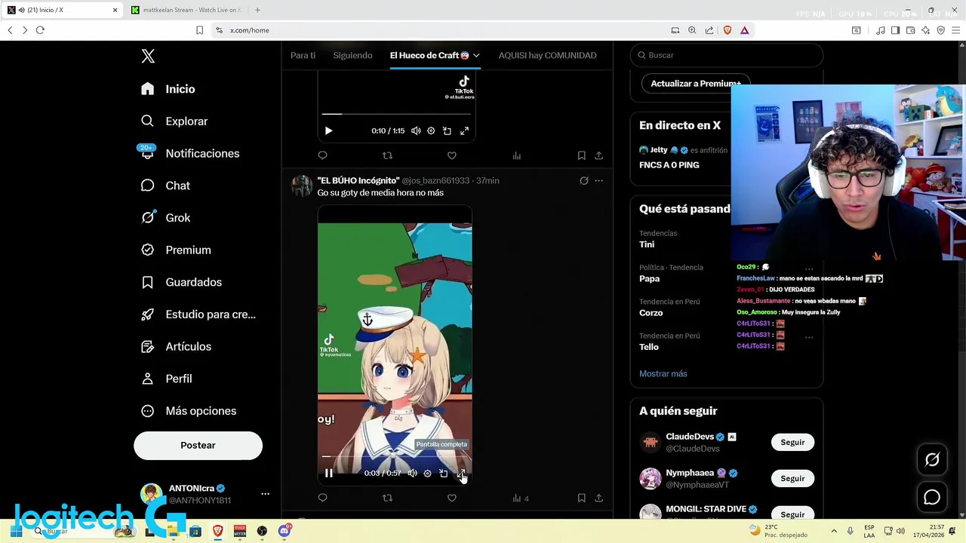
Task: Switch to Para ti tab
Action: 303,55
